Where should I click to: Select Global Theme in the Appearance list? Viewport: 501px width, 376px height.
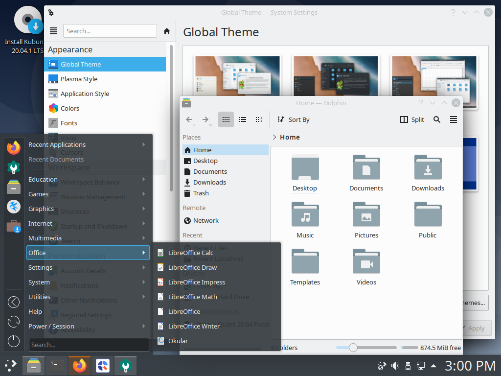click(x=105, y=64)
